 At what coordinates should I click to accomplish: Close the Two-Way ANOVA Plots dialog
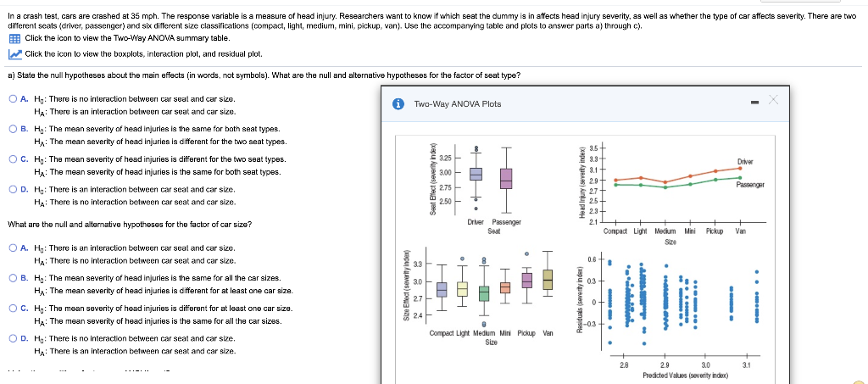pyautogui.click(x=773, y=99)
